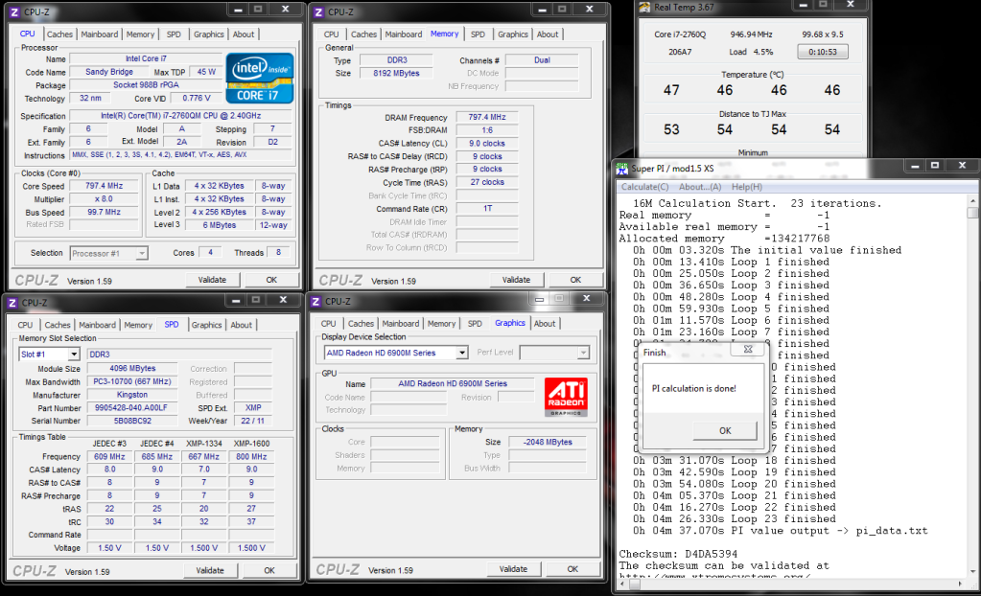
Task: Click the CPU-Z icon of the window showing memory Timings
Action: pos(319,11)
